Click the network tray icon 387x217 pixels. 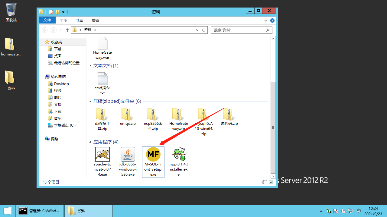point(350,211)
